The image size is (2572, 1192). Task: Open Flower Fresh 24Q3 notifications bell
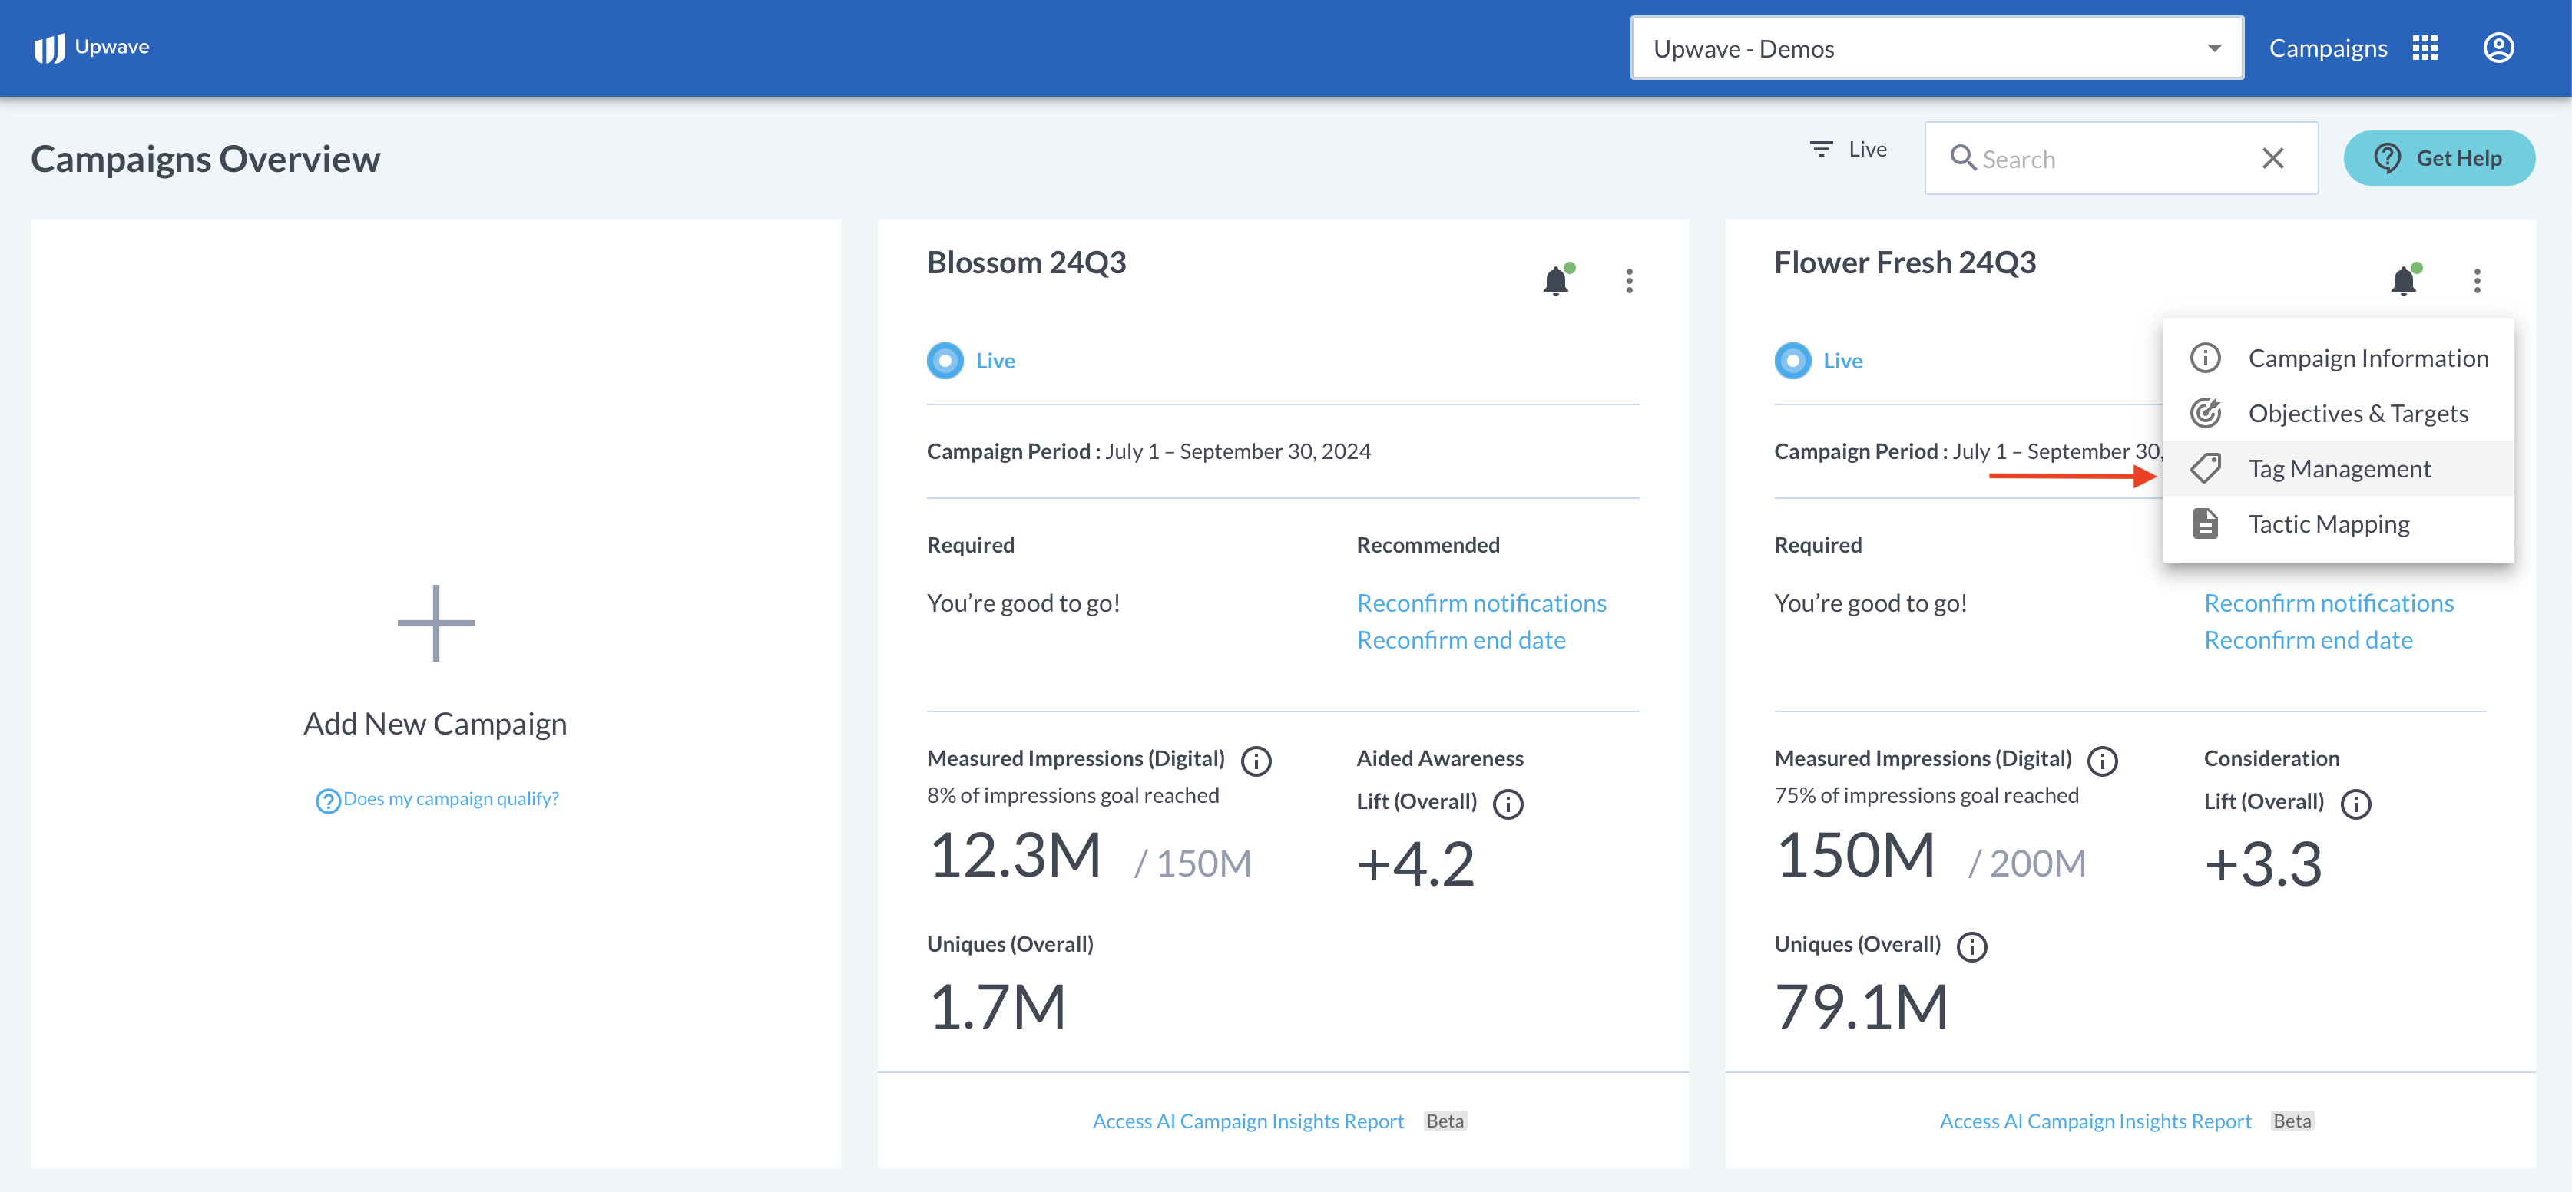click(x=2405, y=280)
